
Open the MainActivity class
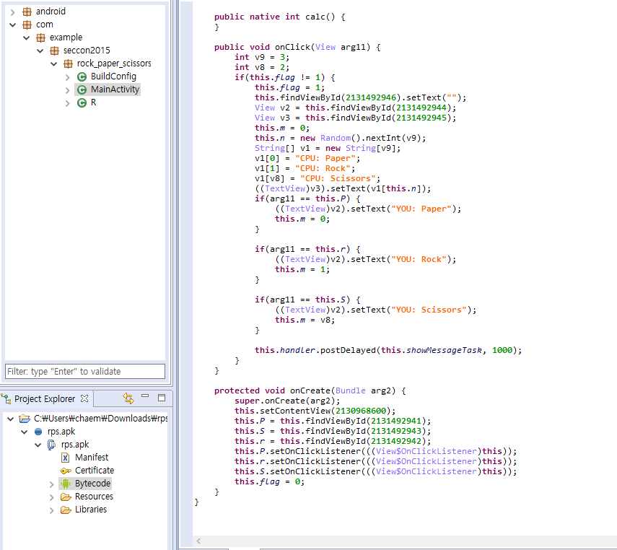coord(115,90)
